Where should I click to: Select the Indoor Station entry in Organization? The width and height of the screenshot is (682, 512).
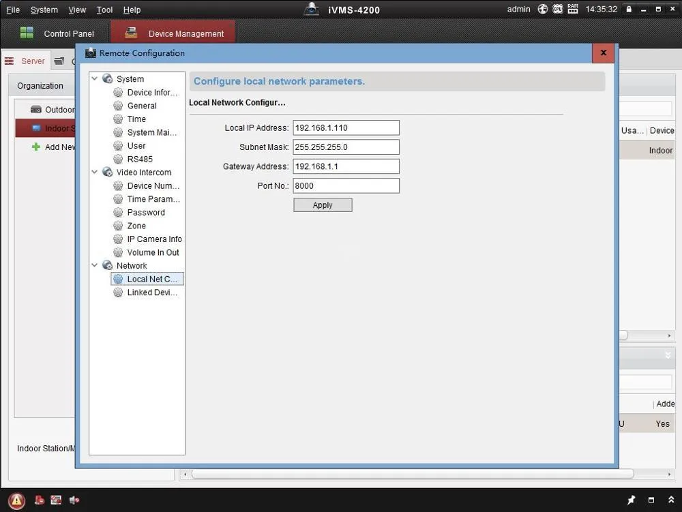click(x=45, y=128)
